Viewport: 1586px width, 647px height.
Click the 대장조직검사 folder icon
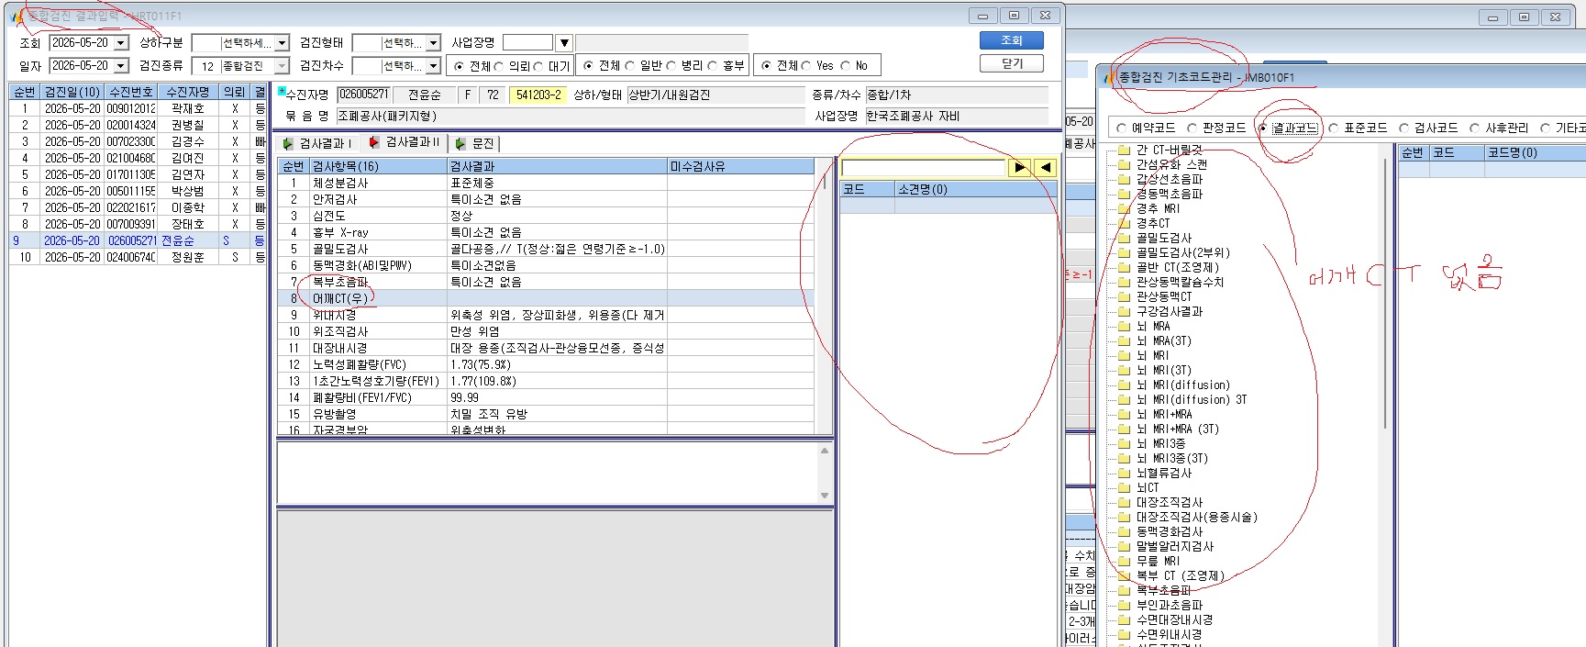(x=1124, y=502)
